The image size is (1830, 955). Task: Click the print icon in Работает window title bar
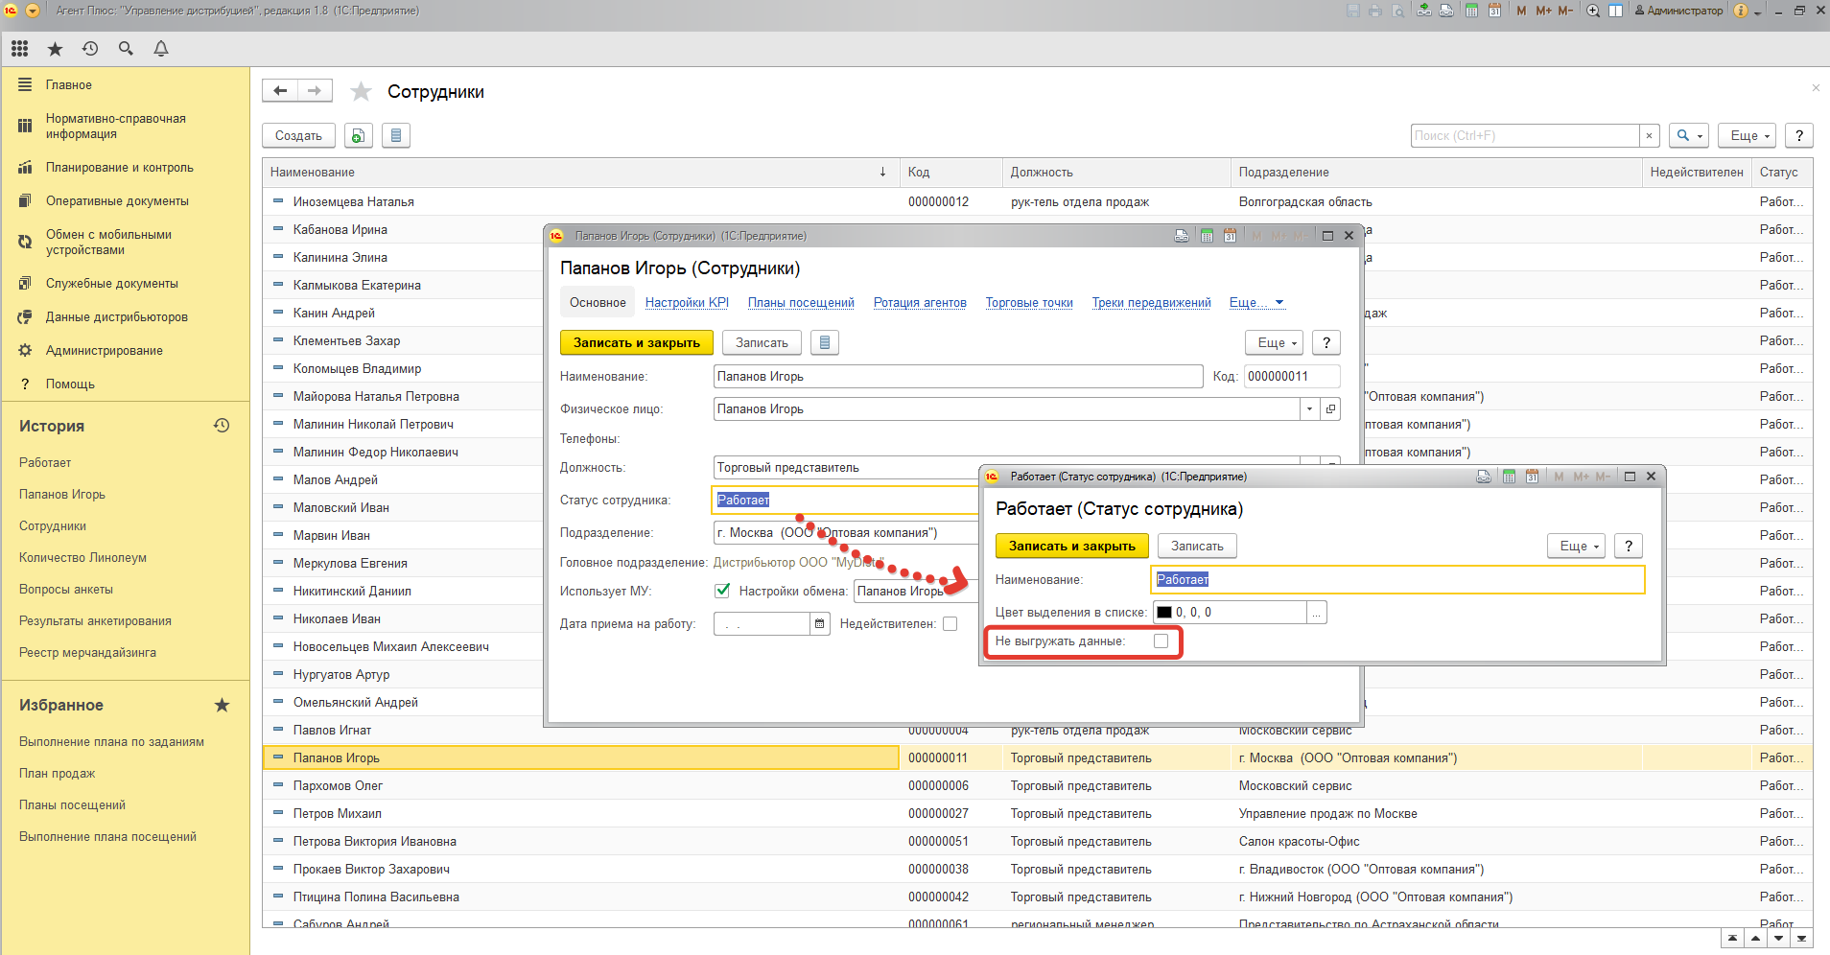pos(1484,477)
